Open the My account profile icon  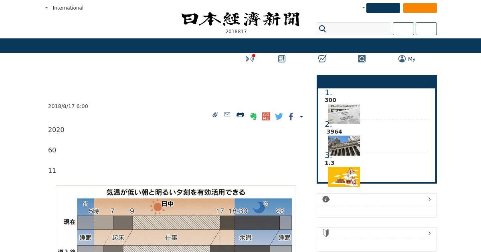tap(402, 59)
